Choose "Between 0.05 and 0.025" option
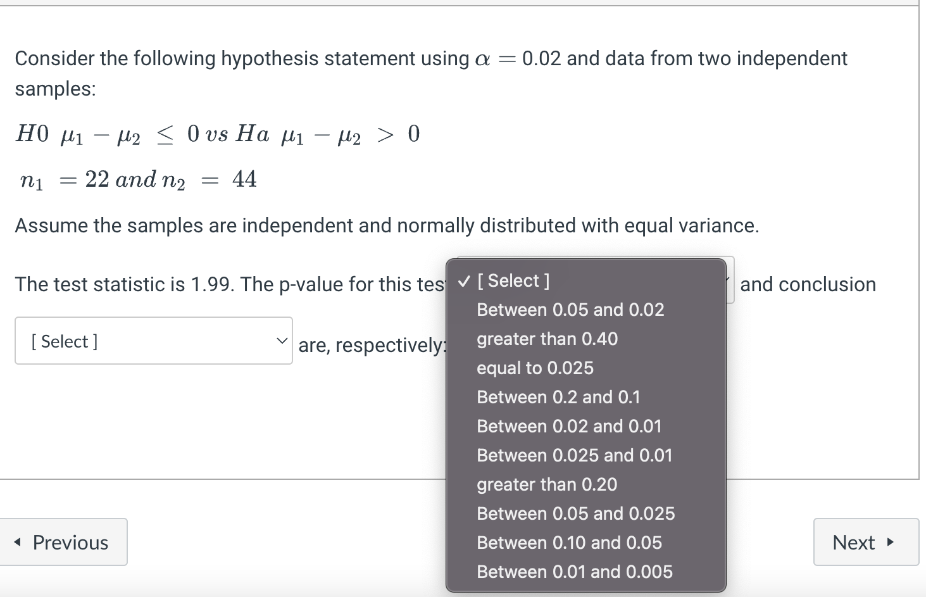The image size is (926, 597). pos(575,513)
